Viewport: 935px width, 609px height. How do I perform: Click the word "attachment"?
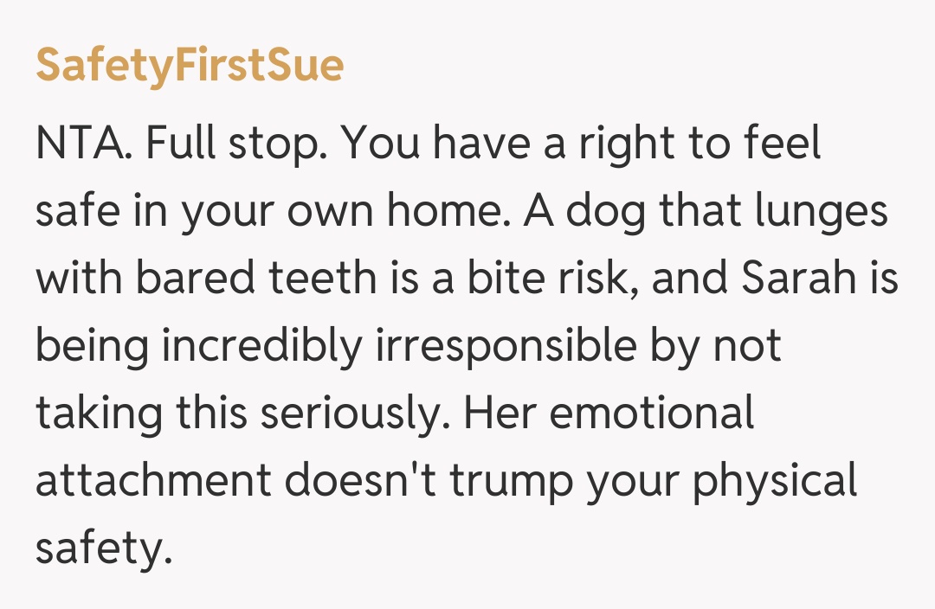coord(152,478)
